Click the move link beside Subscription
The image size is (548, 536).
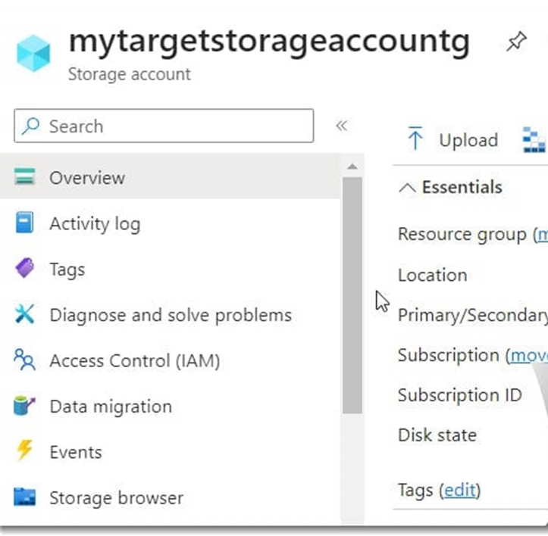click(529, 356)
